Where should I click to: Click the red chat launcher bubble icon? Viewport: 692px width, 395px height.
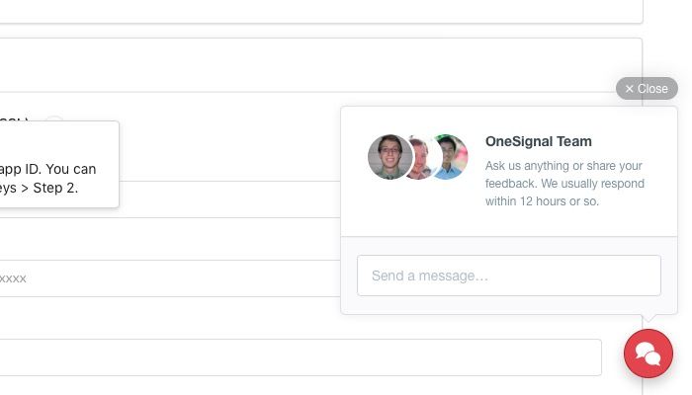click(x=648, y=354)
